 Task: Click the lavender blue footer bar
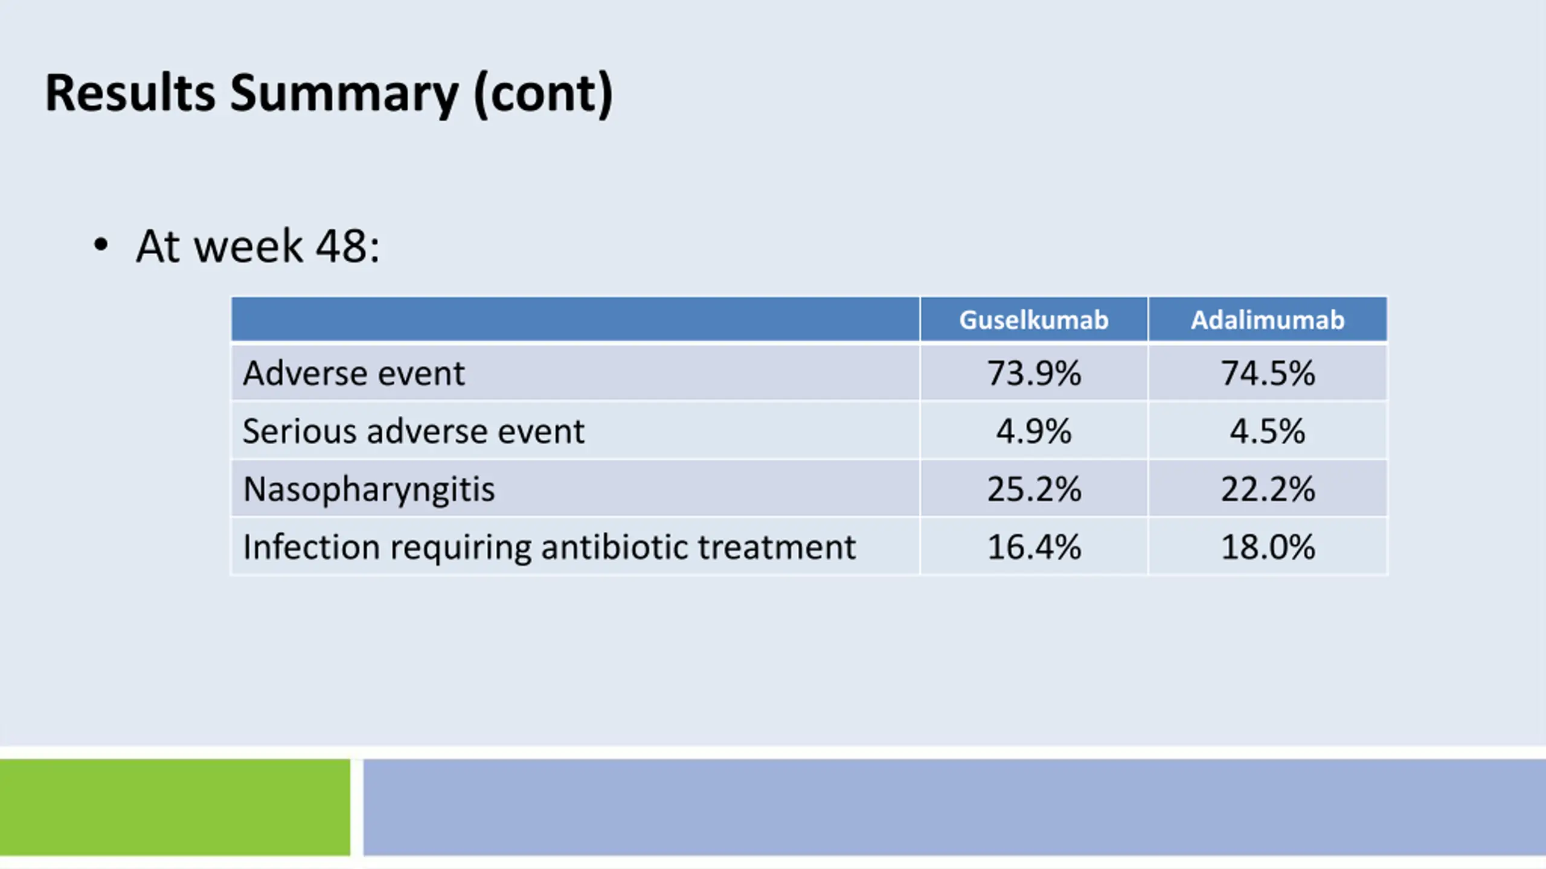pyautogui.click(x=955, y=807)
